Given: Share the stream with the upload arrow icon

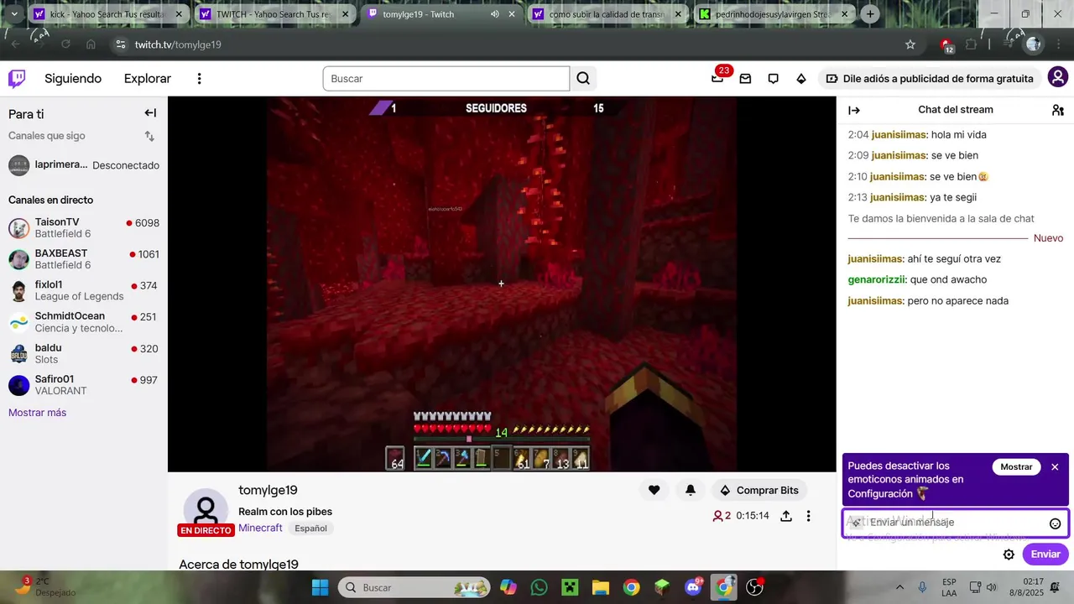Looking at the screenshot, I should click(x=786, y=516).
